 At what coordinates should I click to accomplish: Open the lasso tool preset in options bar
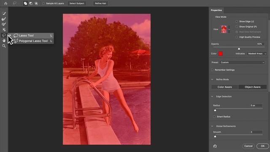coord(15,3)
